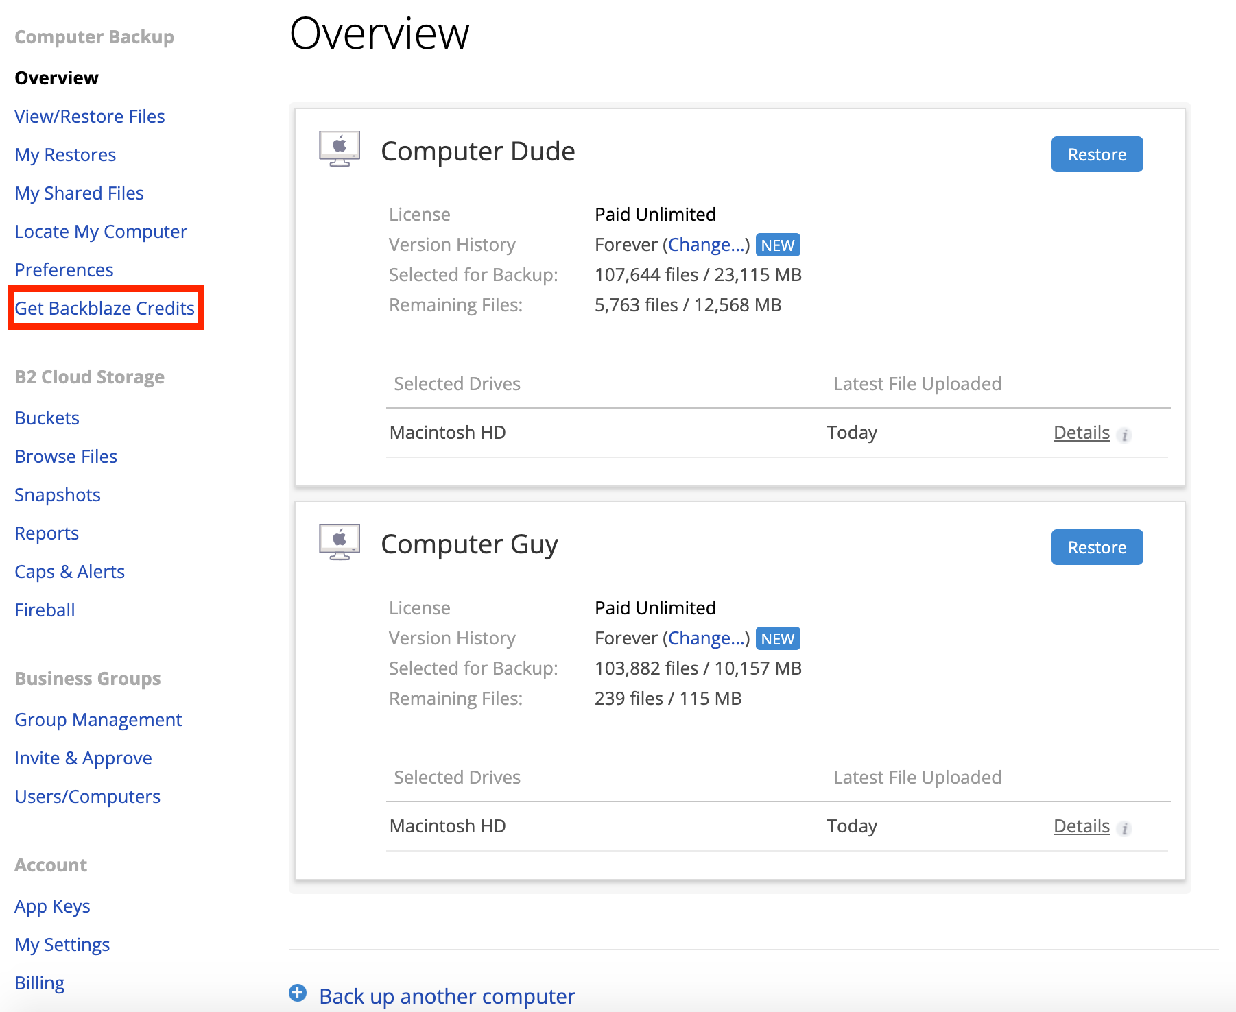The width and height of the screenshot is (1236, 1012).
Task: Restore files from Computer Dude
Action: pyautogui.click(x=1097, y=154)
